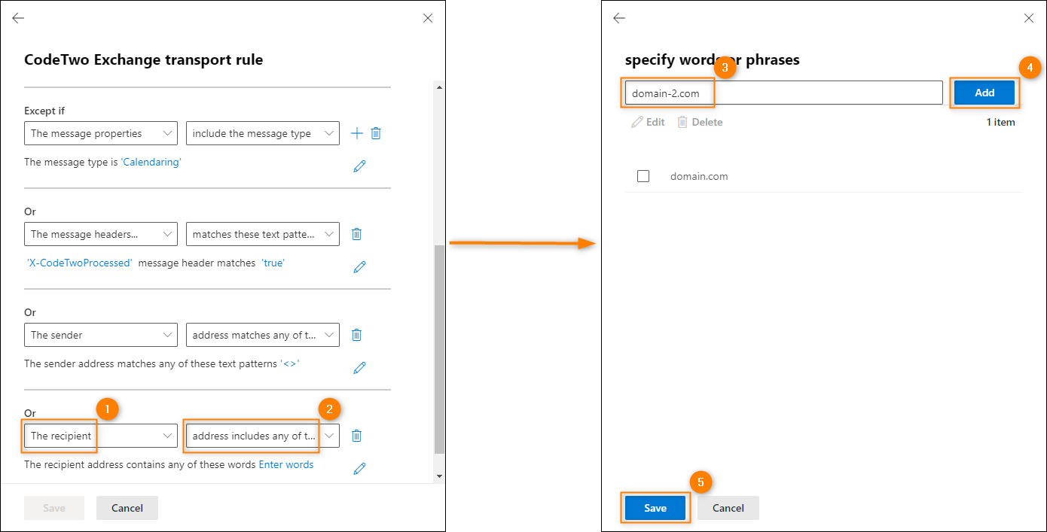Open 'The sender' dropdown
The height and width of the screenshot is (532, 1047).
coord(101,335)
